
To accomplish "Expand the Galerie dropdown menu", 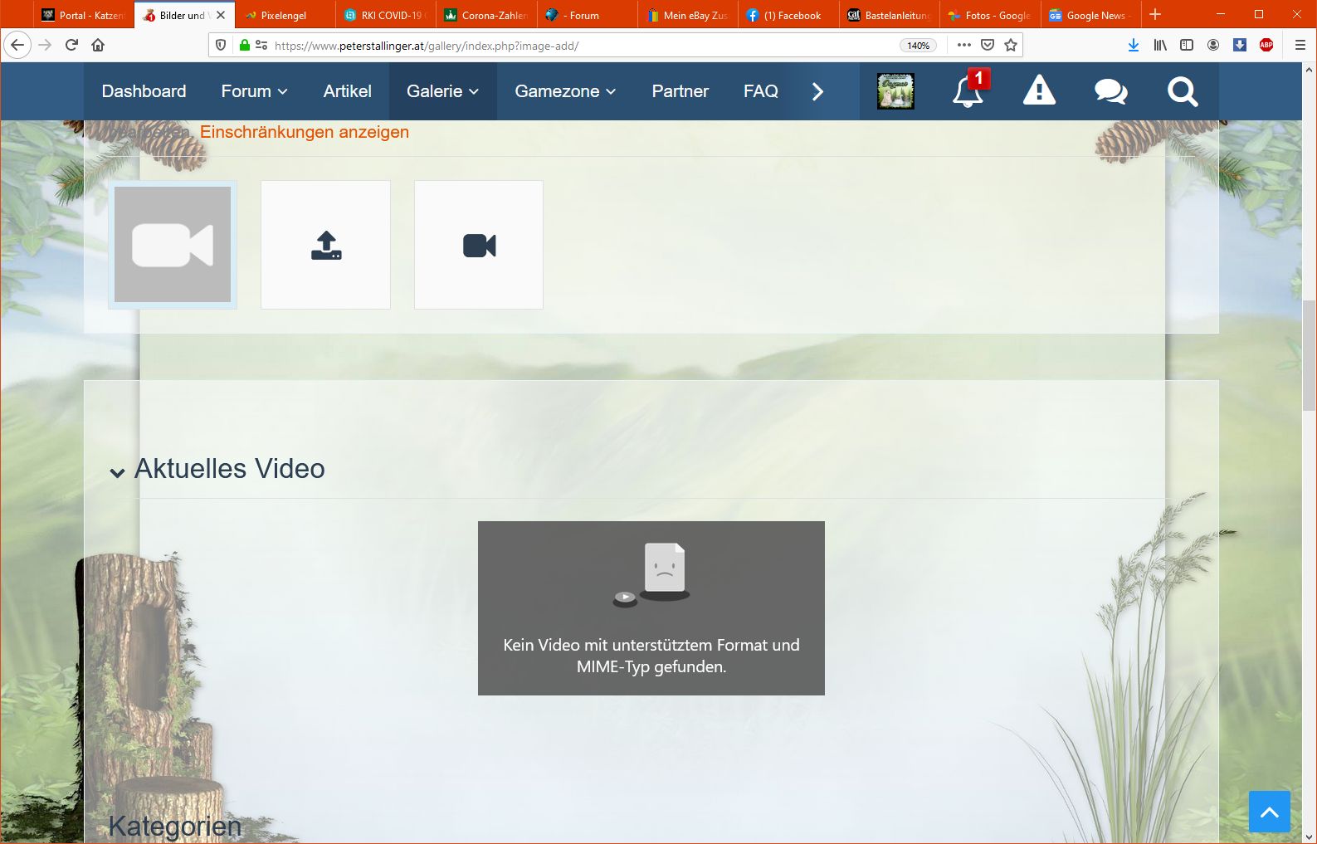I will pos(442,91).
